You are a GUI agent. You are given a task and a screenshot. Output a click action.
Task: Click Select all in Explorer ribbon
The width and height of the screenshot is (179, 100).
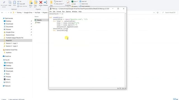pos(83,1)
